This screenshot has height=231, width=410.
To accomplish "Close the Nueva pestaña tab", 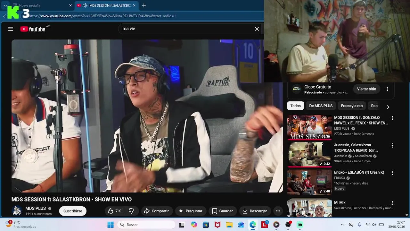I will point(70,5).
